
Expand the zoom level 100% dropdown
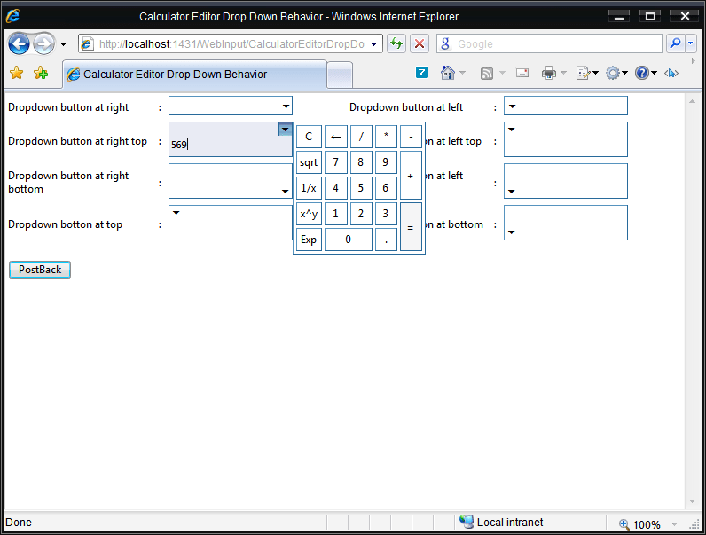(675, 524)
